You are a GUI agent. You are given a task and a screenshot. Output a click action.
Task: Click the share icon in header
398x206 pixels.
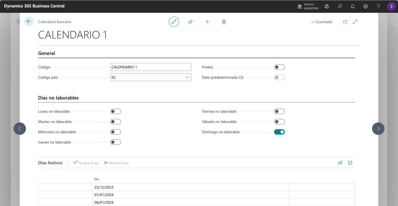(x=190, y=22)
